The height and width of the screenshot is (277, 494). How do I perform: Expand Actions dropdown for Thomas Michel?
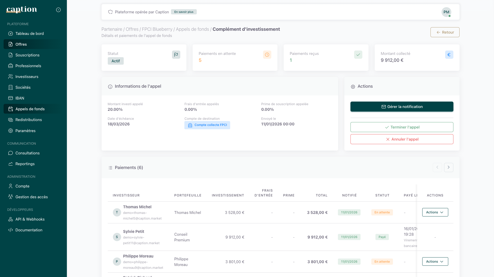435,212
